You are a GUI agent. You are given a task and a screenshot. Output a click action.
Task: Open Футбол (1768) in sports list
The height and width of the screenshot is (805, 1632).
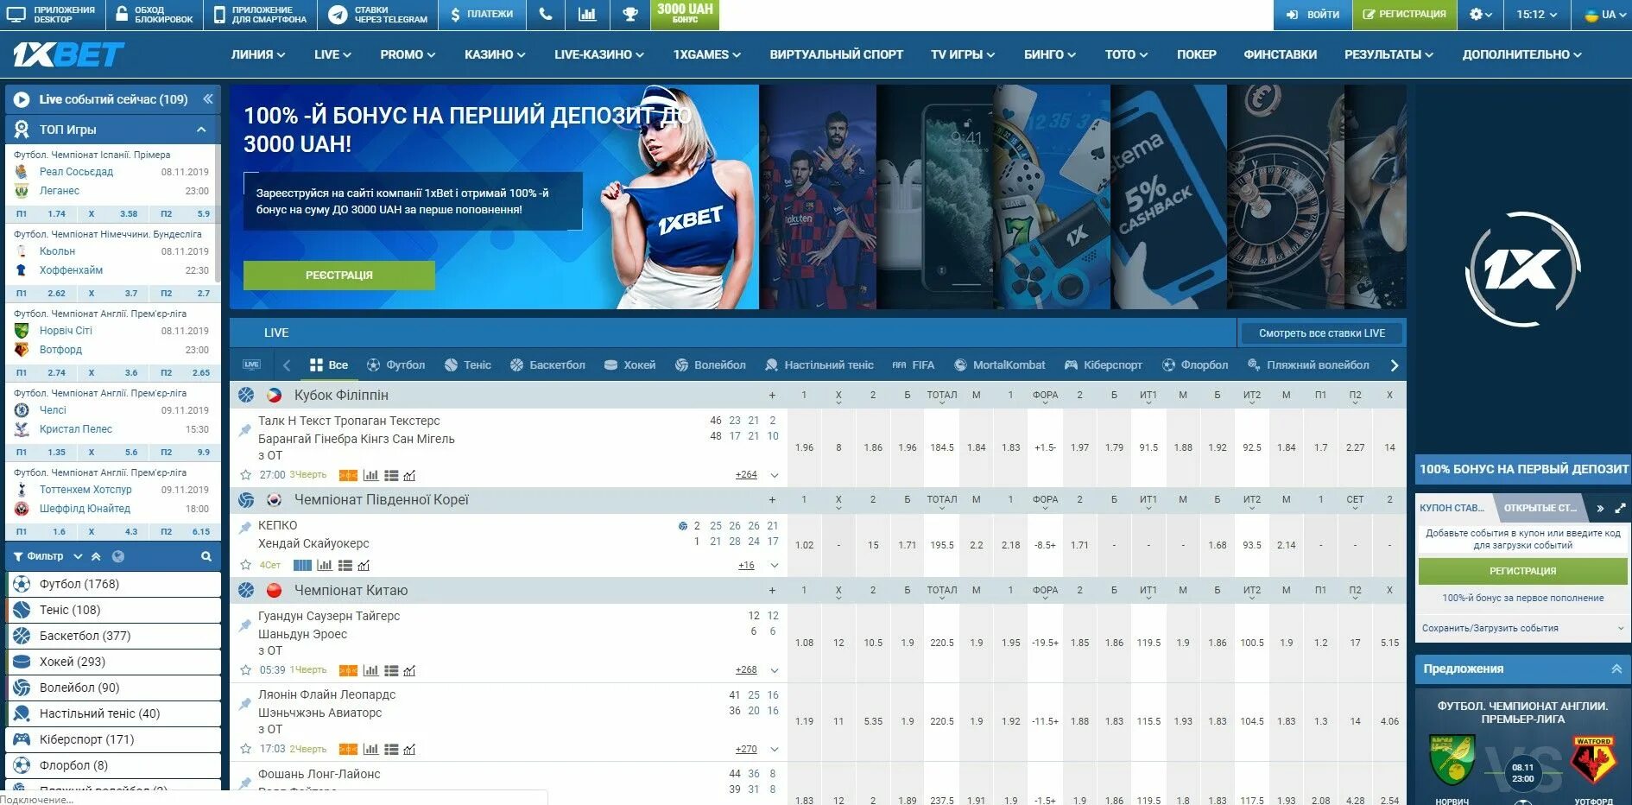(114, 584)
